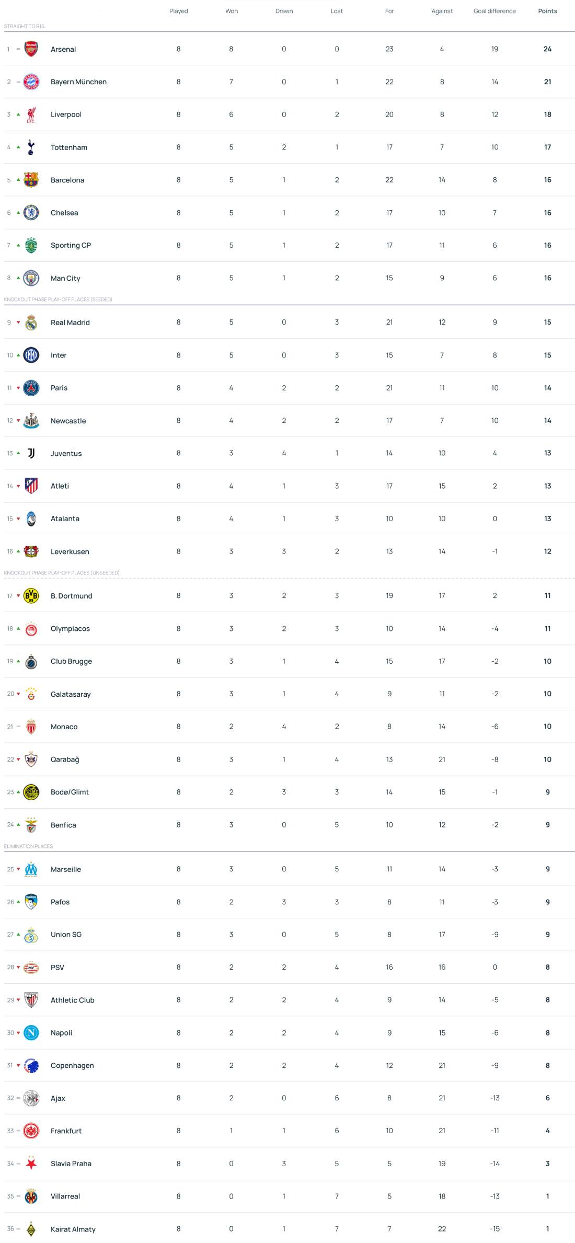
Task: Click Man City's green up position arrow
Action: (18, 278)
